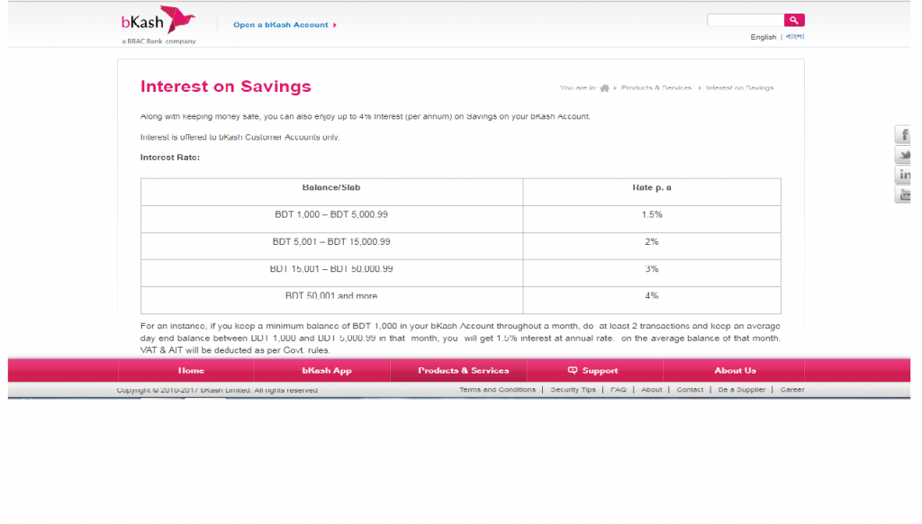Open Be a Supplier footer link
922x524 pixels.
742,390
